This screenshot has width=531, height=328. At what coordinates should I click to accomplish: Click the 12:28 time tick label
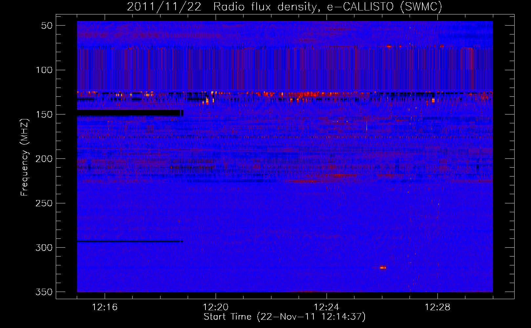[437, 307]
